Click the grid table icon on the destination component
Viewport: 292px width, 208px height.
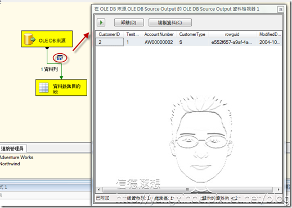[x=43, y=87]
